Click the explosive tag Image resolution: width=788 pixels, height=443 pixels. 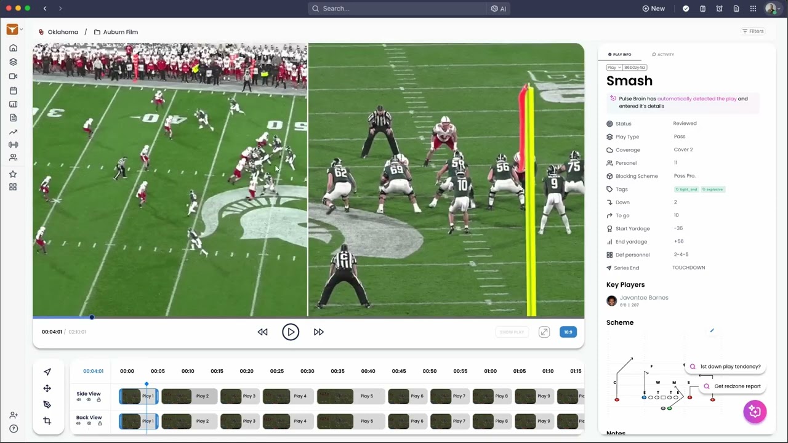point(713,190)
